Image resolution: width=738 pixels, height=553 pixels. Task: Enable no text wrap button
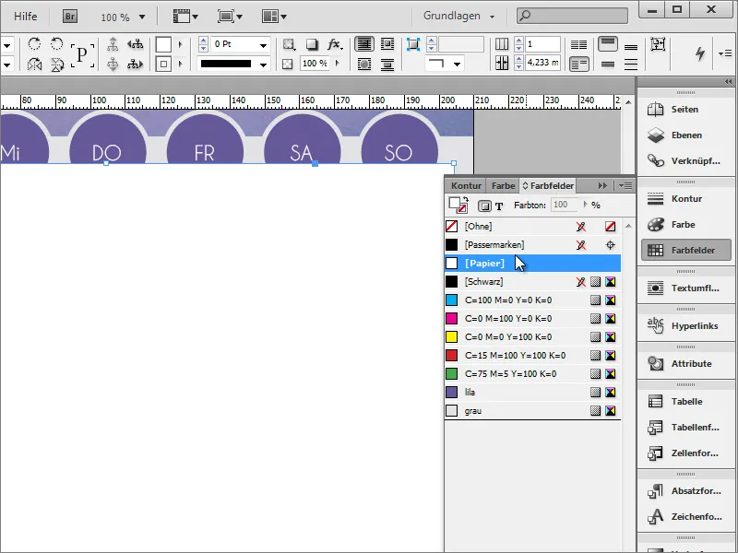point(363,44)
